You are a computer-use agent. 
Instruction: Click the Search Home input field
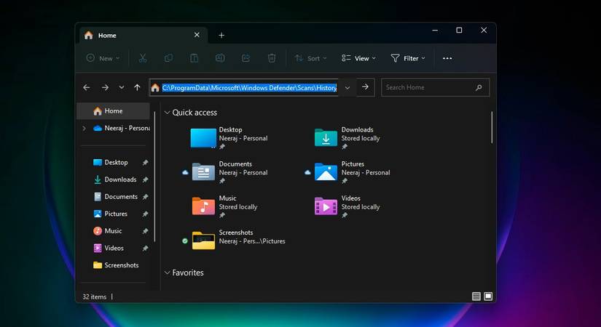coord(428,87)
